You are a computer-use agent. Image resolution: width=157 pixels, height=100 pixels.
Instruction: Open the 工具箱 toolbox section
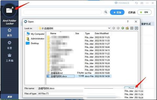pyautogui.click(x=9, y=58)
